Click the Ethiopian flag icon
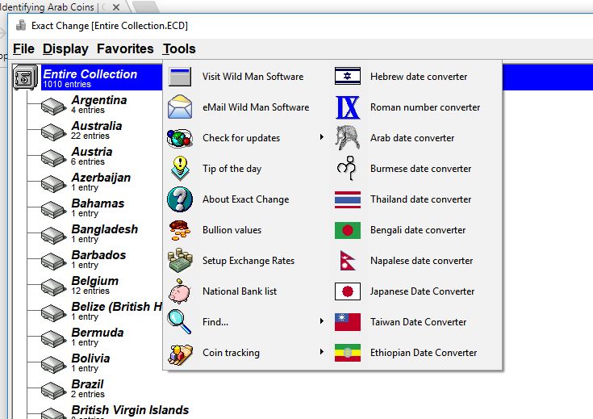The width and height of the screenshot is (593, 419). (348, 353)
